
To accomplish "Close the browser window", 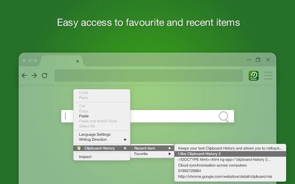I will [x=268, y=60].
